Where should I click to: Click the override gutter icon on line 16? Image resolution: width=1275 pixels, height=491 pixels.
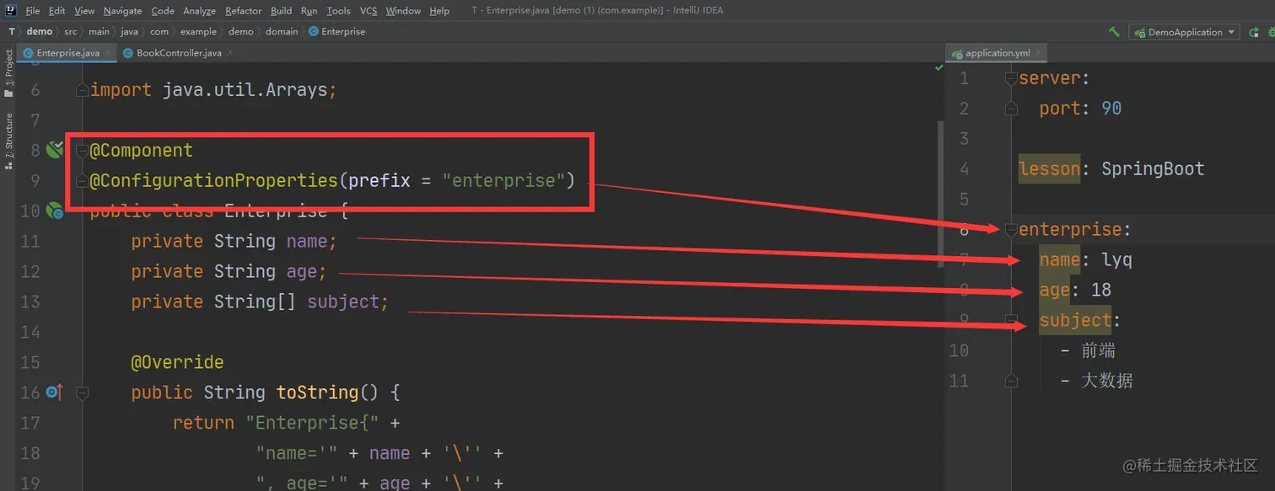pos(53,392)
